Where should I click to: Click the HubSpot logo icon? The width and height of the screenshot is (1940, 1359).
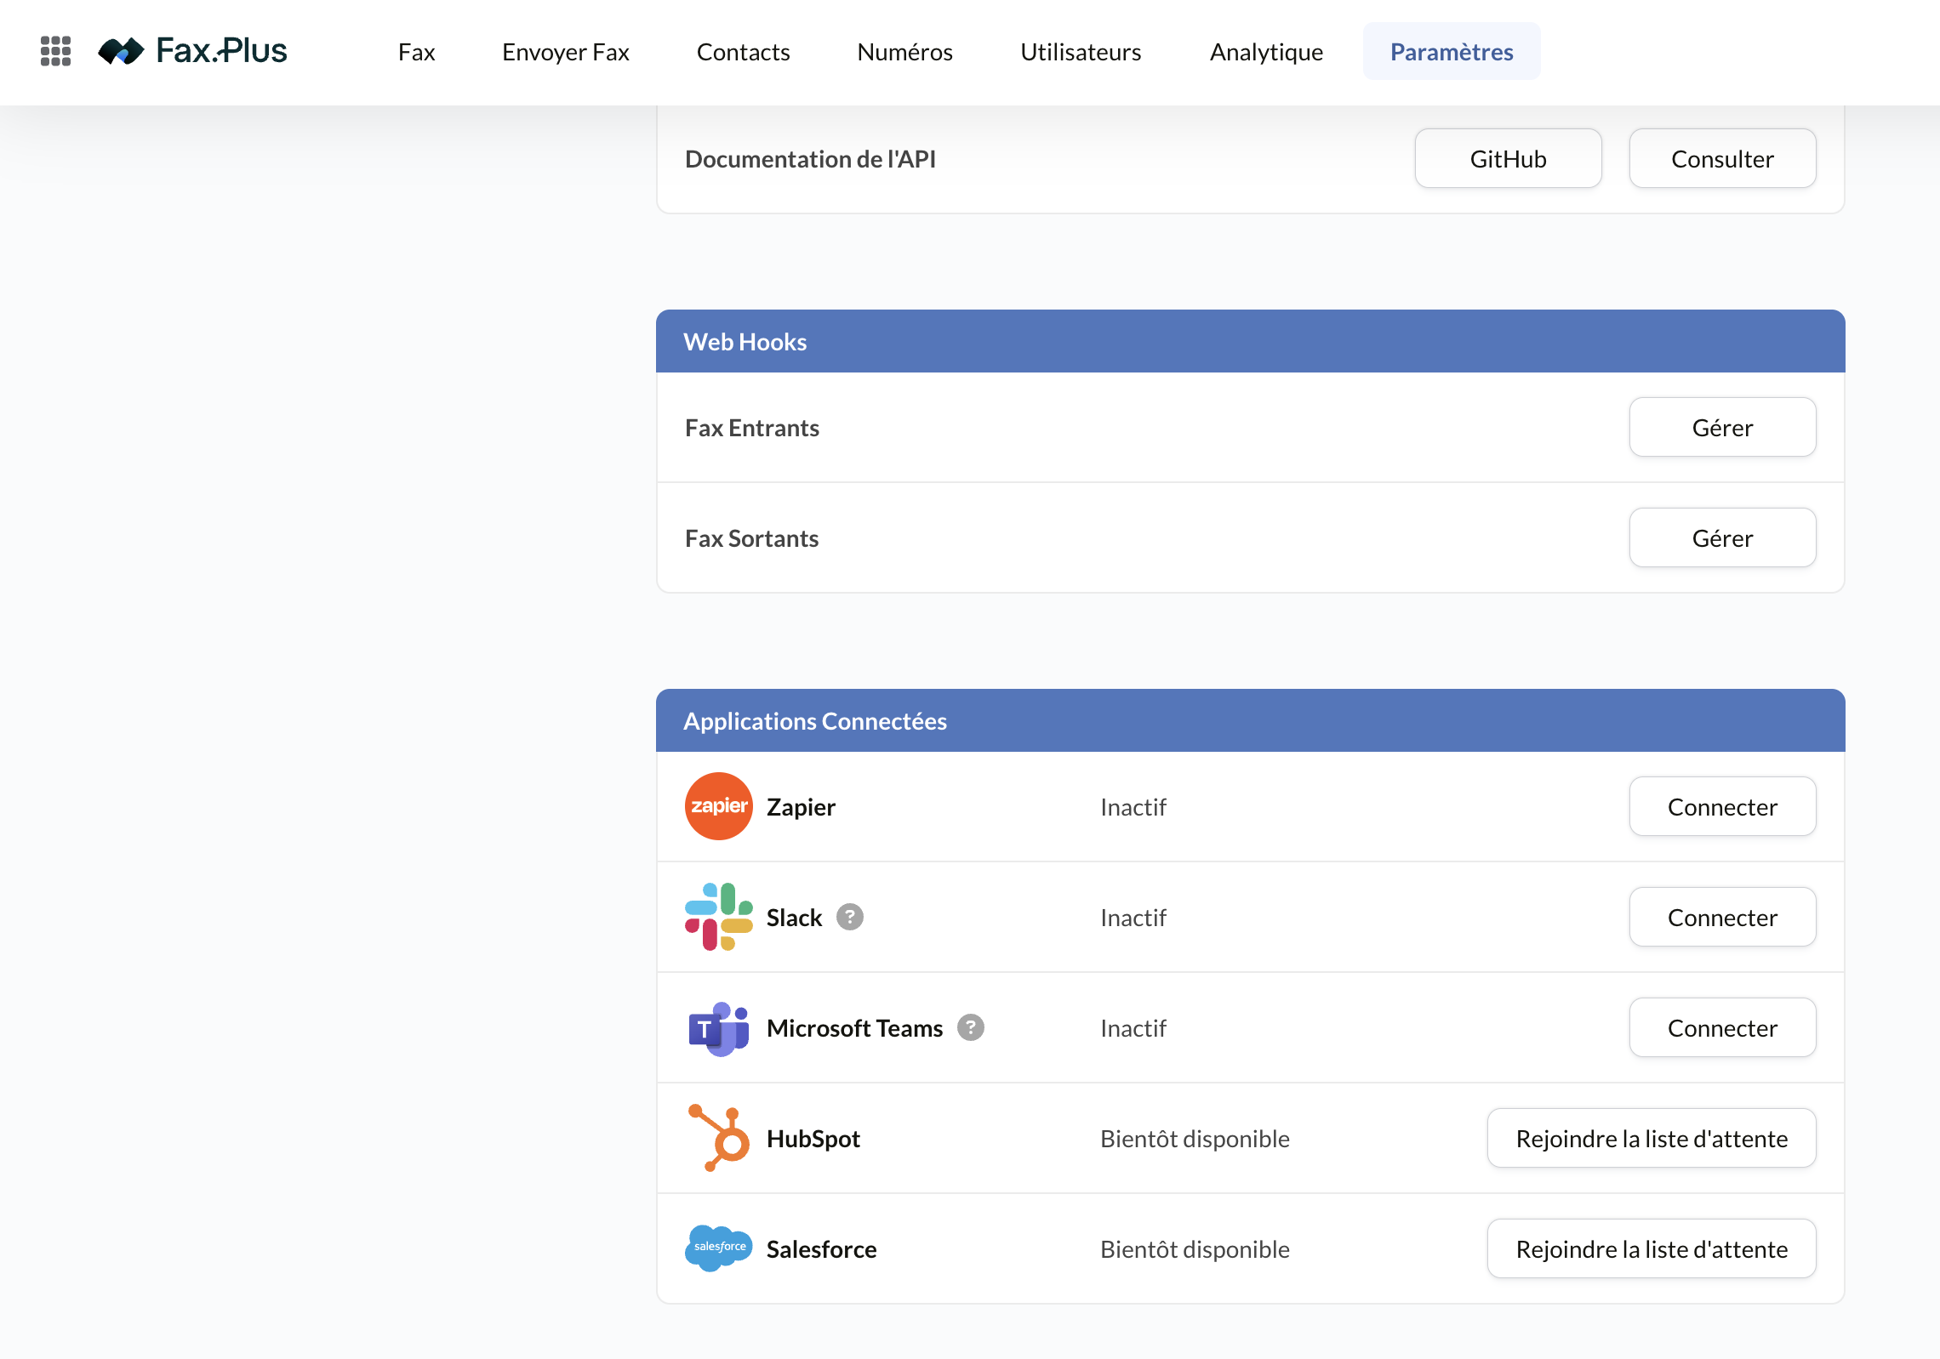[x=718, y=1138]
